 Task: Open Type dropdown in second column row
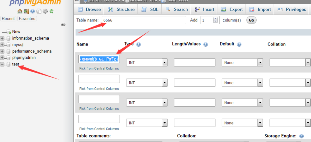(147, 83)
